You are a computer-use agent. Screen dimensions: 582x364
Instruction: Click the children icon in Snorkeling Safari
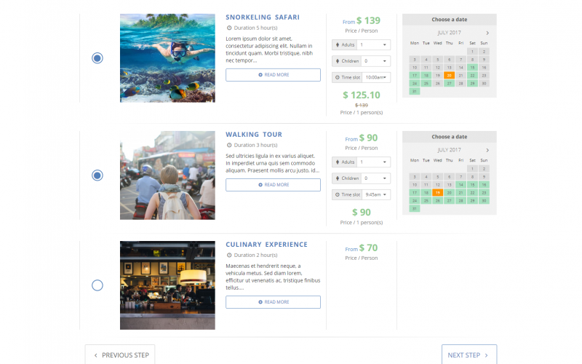[x=338, y=61]
